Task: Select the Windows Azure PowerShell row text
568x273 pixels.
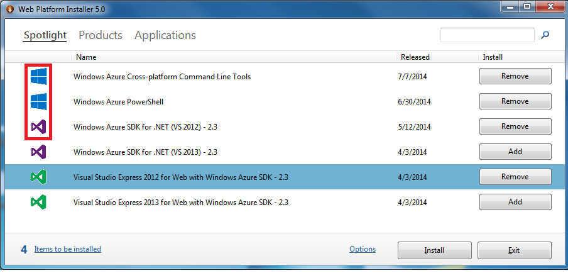Action: [119, 102]
